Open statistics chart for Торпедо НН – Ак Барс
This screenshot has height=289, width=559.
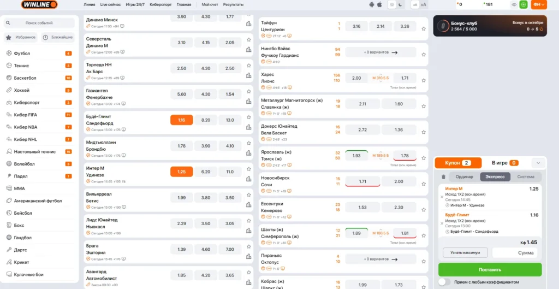click(248, 75)
